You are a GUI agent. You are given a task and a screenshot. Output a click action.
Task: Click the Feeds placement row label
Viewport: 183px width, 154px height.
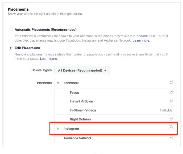pyautogui.click(x=74, y=93)
